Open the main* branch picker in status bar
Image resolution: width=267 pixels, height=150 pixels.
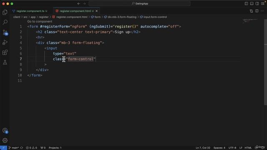pyautogui.click(x=14, y=148)
